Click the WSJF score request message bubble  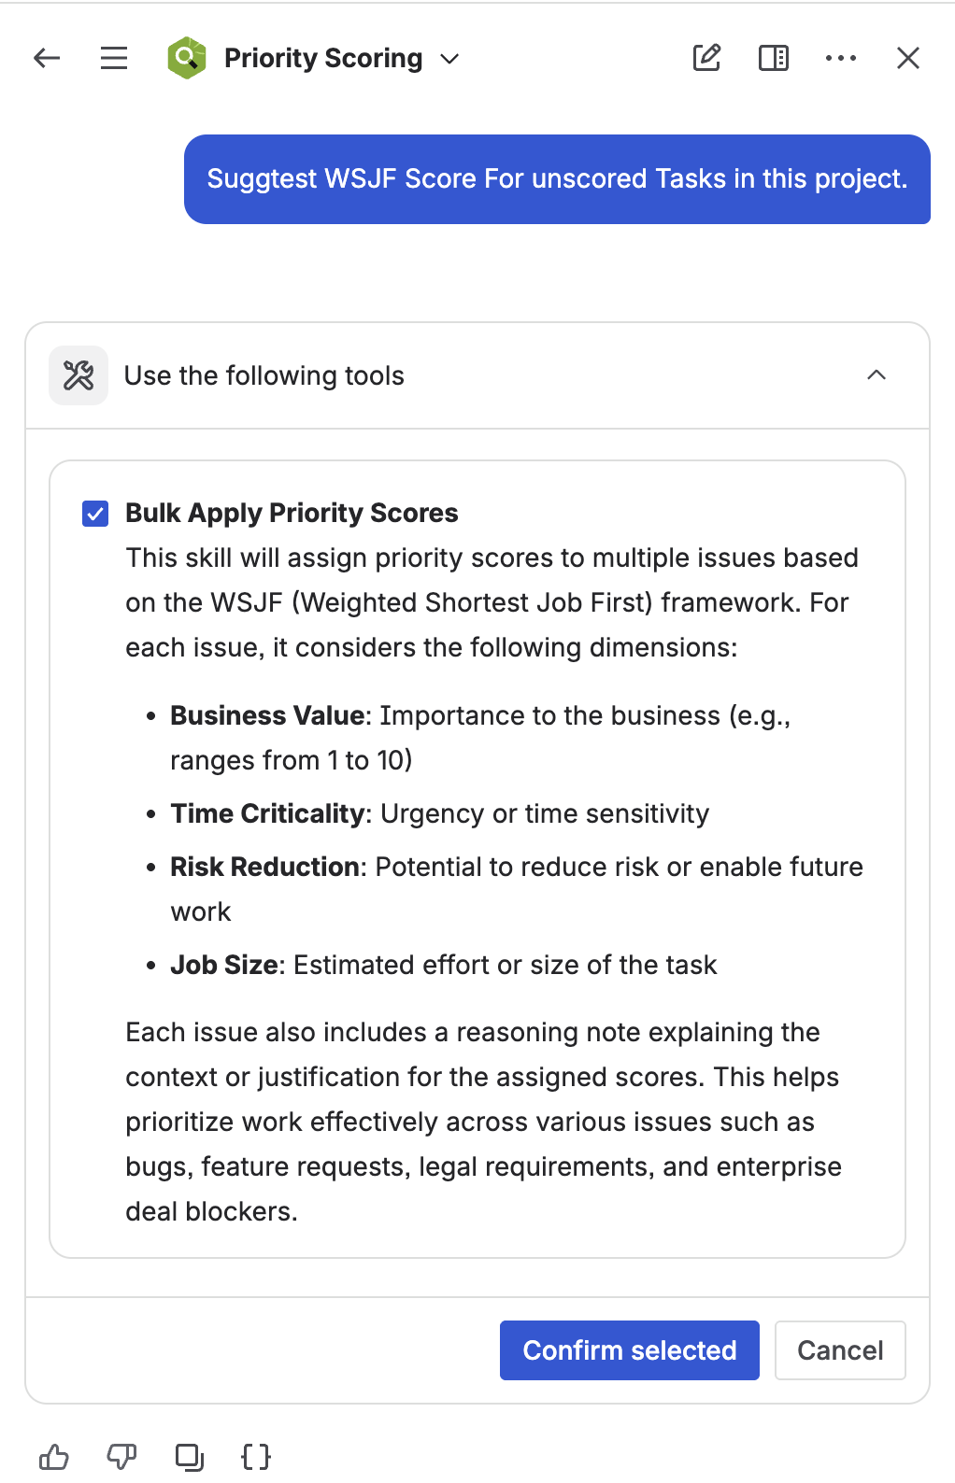(x=557, y=178)
